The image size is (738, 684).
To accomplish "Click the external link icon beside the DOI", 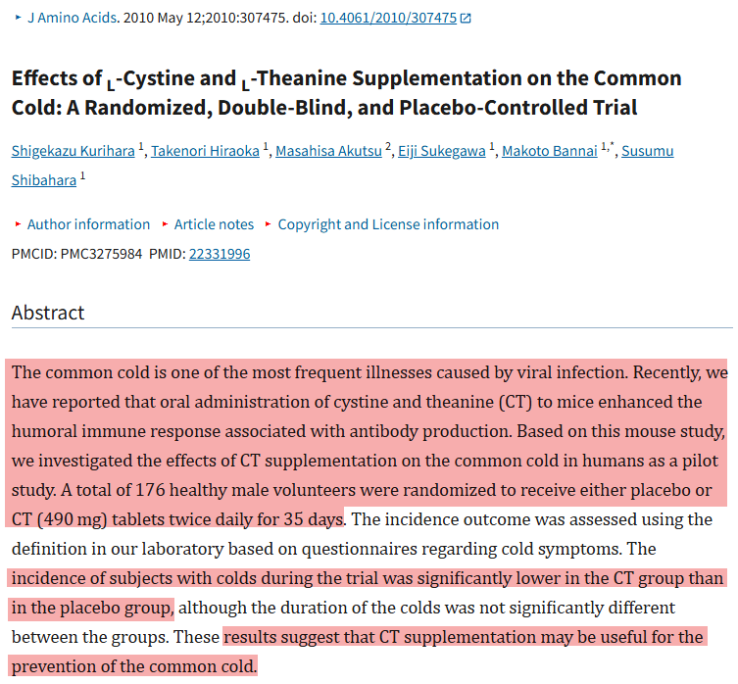I will (x=466, y=19).
